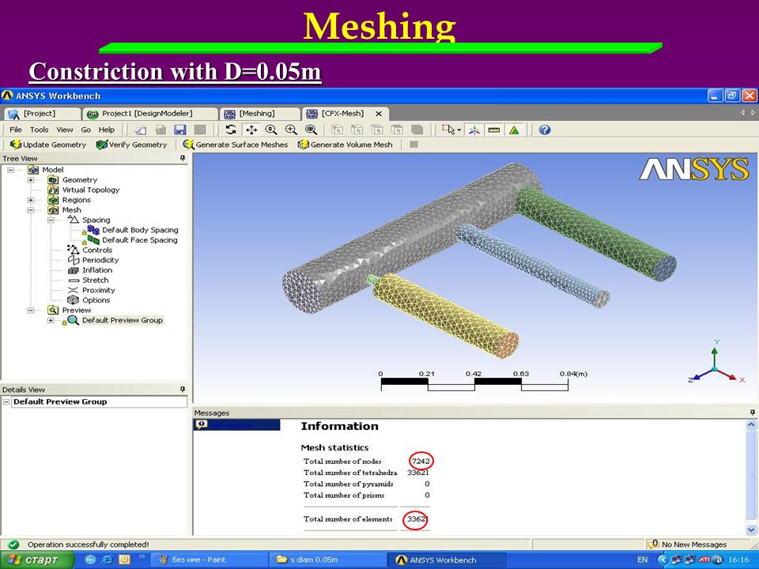Switch to Paint taskbar window
Image resolution: width=759 pixels, height=569 pixels.
[x=209, y=560]
